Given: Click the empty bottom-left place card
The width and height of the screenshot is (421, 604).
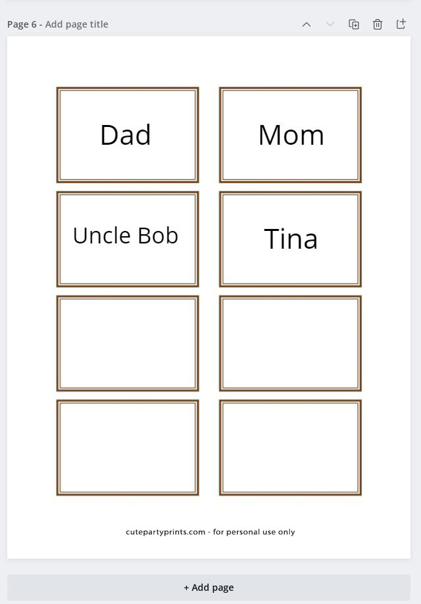Looking at the screenshot, I should pos(128,447).
